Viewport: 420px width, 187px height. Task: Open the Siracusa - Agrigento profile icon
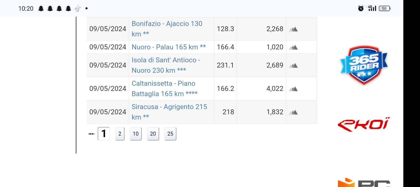point(293,112)
